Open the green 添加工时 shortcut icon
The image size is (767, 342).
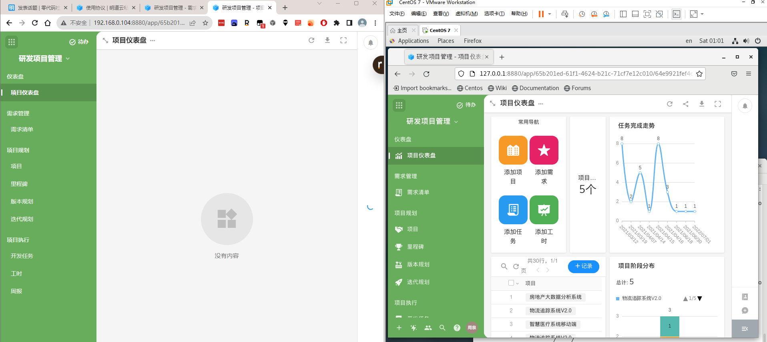pos(544,210)
